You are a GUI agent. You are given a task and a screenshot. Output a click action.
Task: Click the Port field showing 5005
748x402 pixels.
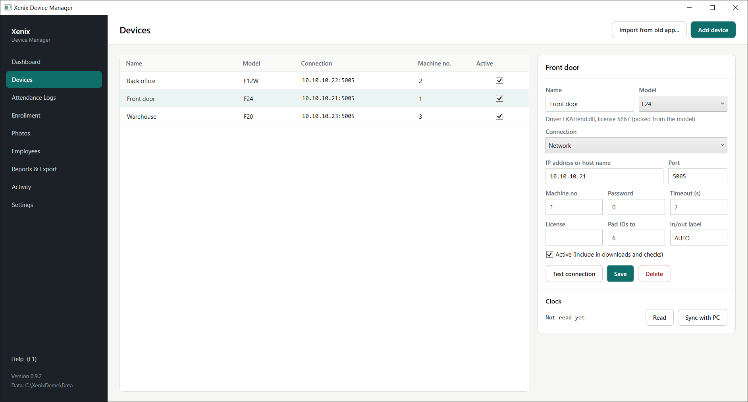pyautogui.click(x=698, y=176)
